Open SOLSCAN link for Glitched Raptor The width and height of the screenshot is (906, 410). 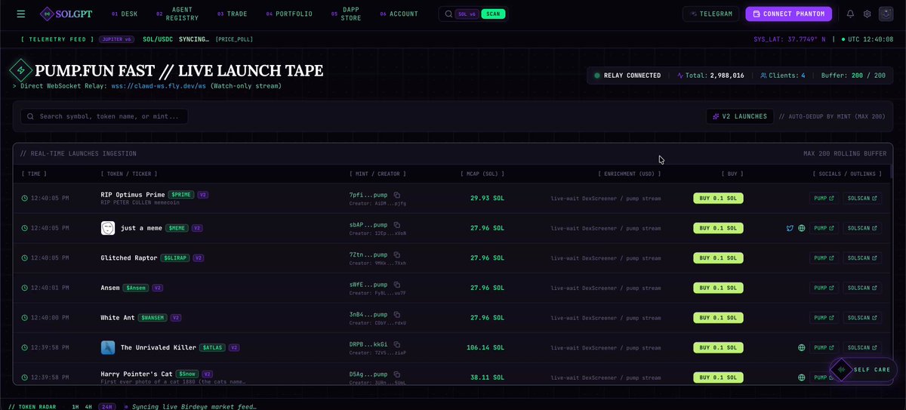862,257
